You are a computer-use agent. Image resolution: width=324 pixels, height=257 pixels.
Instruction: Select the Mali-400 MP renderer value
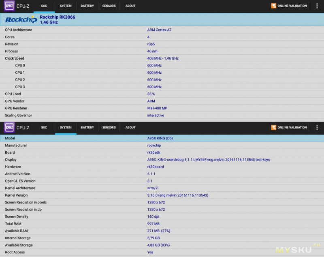[x=157, y=108]
